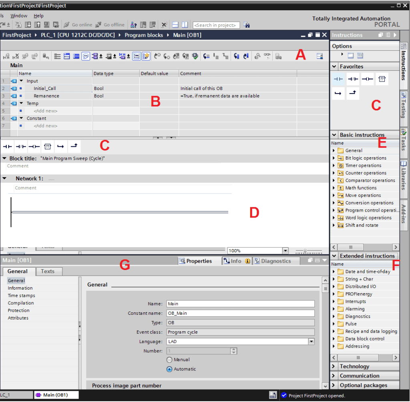Open the Diagnostics inspector tab
The width and height of the screenshot is (410, 402).
276,261
